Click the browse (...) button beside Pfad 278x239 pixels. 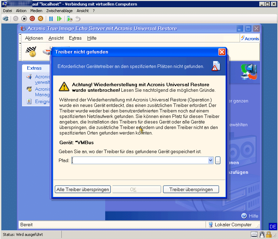(218, 160)
